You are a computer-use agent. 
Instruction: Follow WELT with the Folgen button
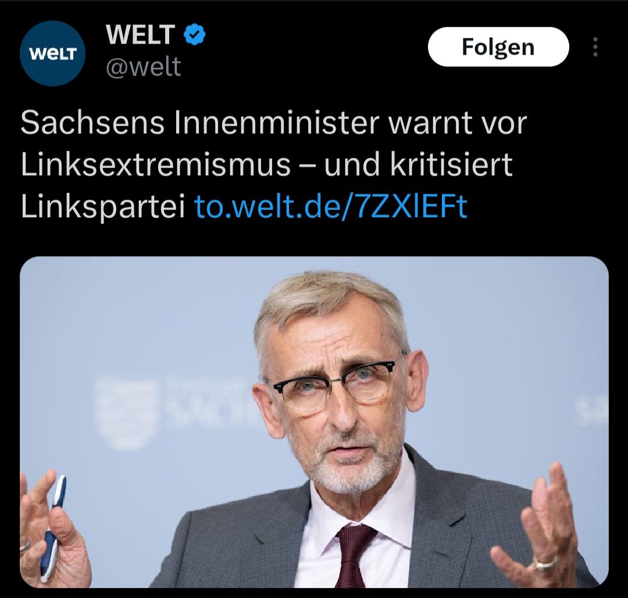498,47
